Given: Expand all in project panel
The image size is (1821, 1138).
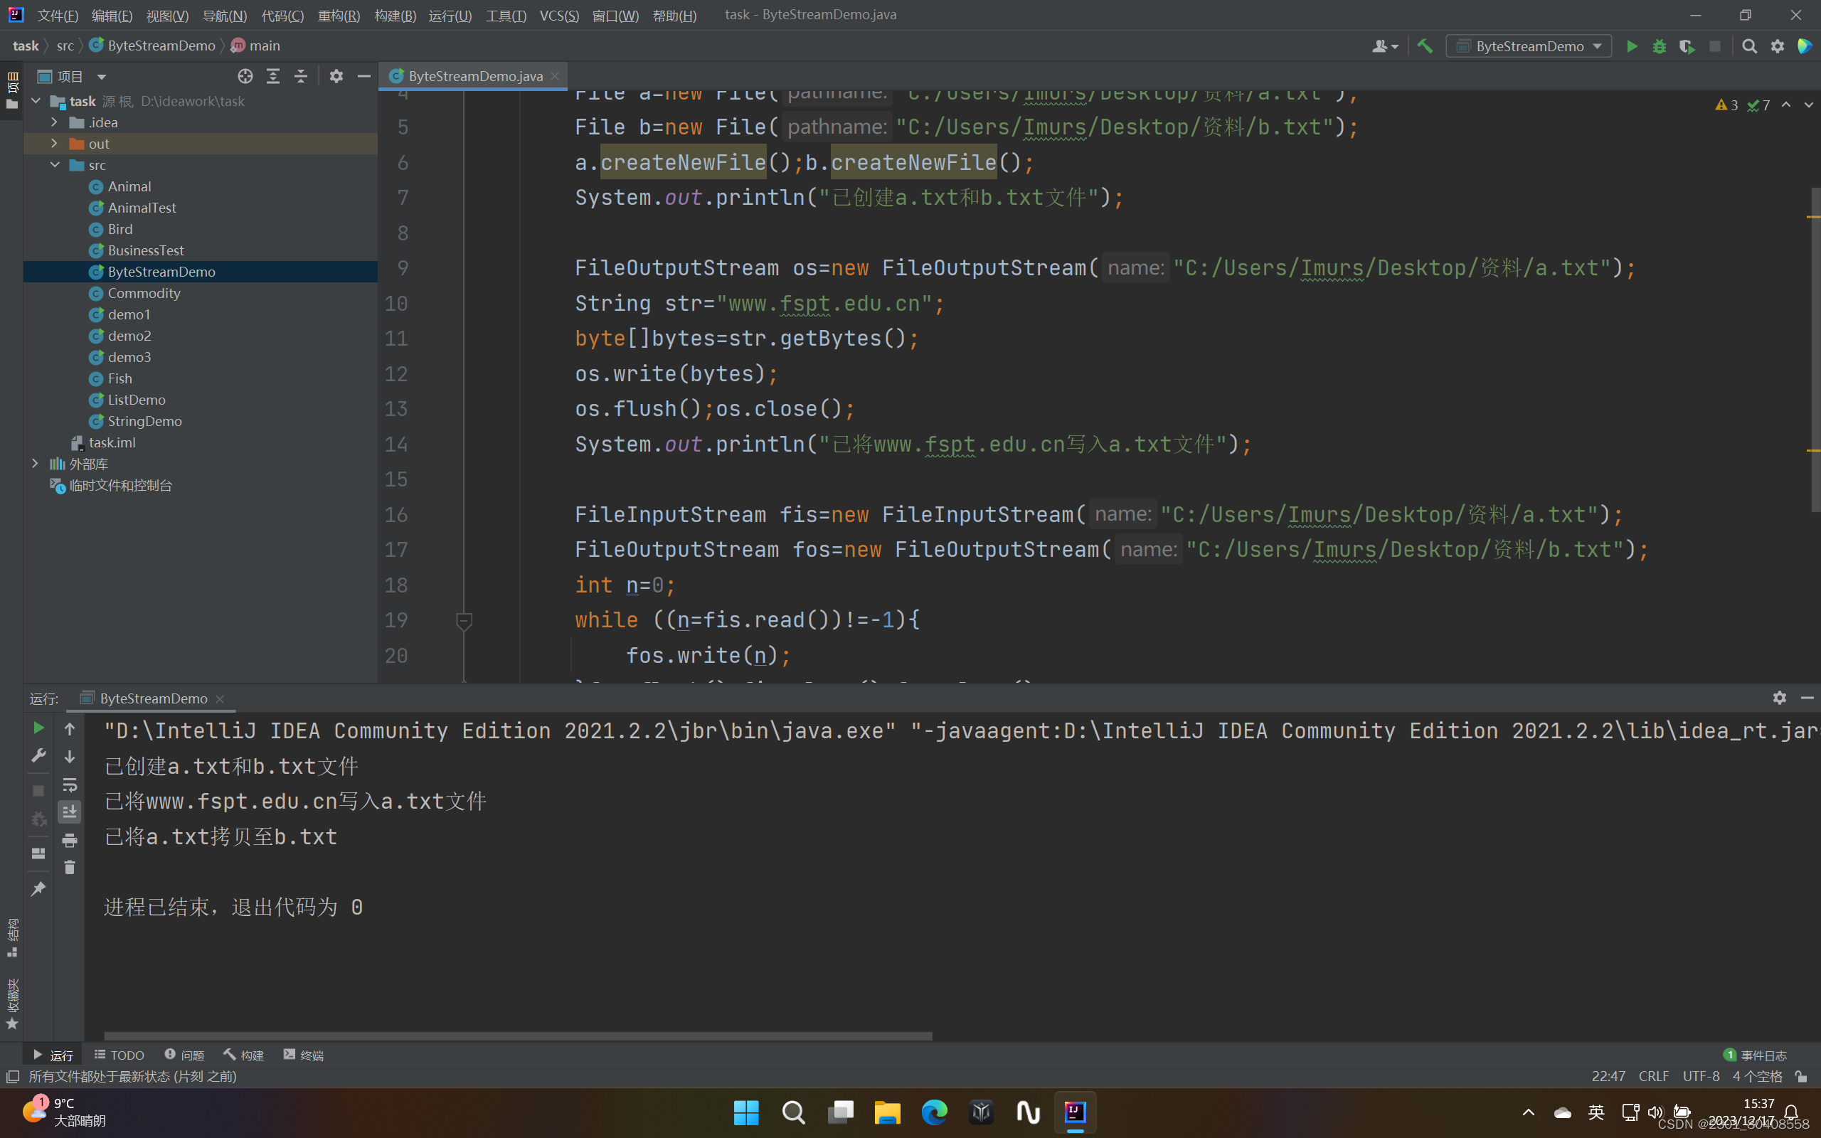Looking at the screenshot, I should pyautogui.click(x=273, y=76).
